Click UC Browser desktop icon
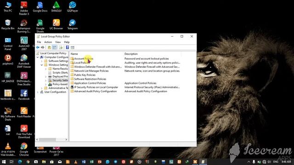This screenshot has height=165, width=294. click(56, 24)
